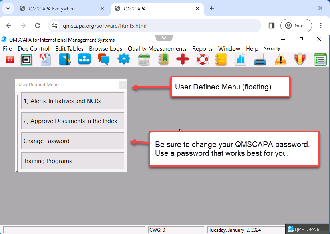This screenshot has width=330, height=234.
Task: Open the tab search dropdown arrow
Action: click(x=8, y=8)
